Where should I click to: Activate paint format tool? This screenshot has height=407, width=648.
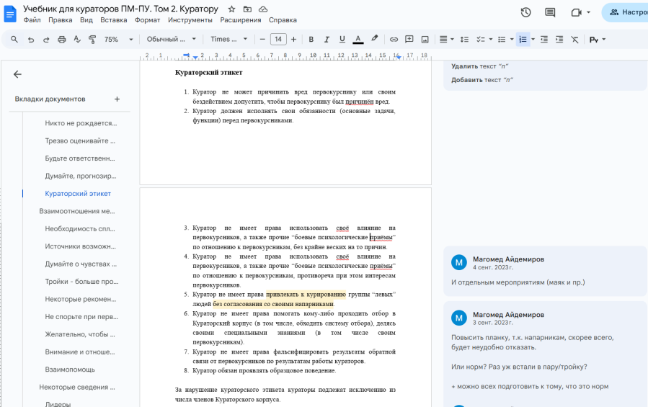[92, 39]
